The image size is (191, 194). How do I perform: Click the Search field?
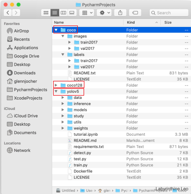[x=169, y=13]
